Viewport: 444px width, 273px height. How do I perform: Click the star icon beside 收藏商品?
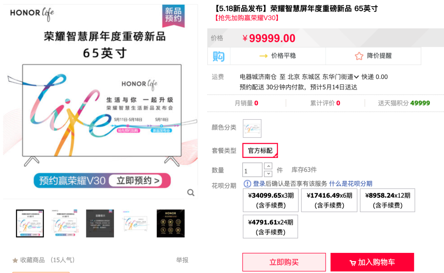(15, 260)
